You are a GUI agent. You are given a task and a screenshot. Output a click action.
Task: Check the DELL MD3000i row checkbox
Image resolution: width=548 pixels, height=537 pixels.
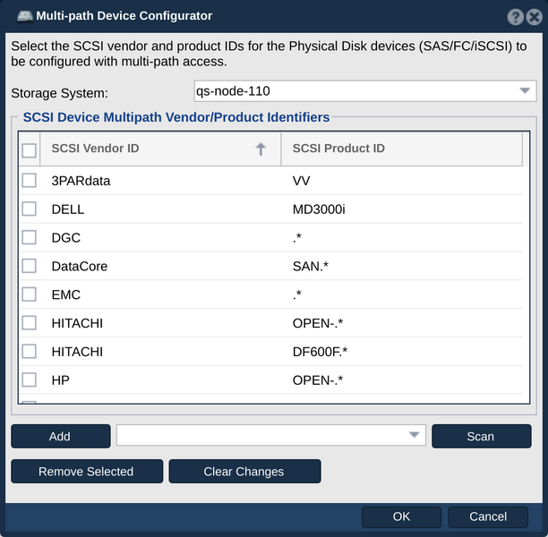tap(29, 209)
